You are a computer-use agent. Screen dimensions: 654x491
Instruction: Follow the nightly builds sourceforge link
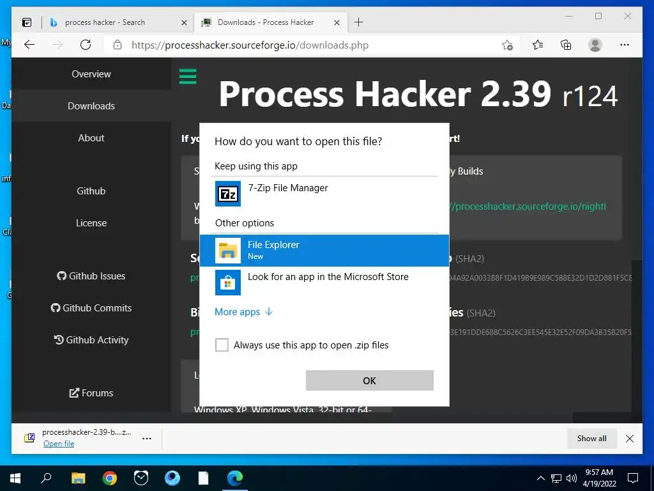point(528,207)
